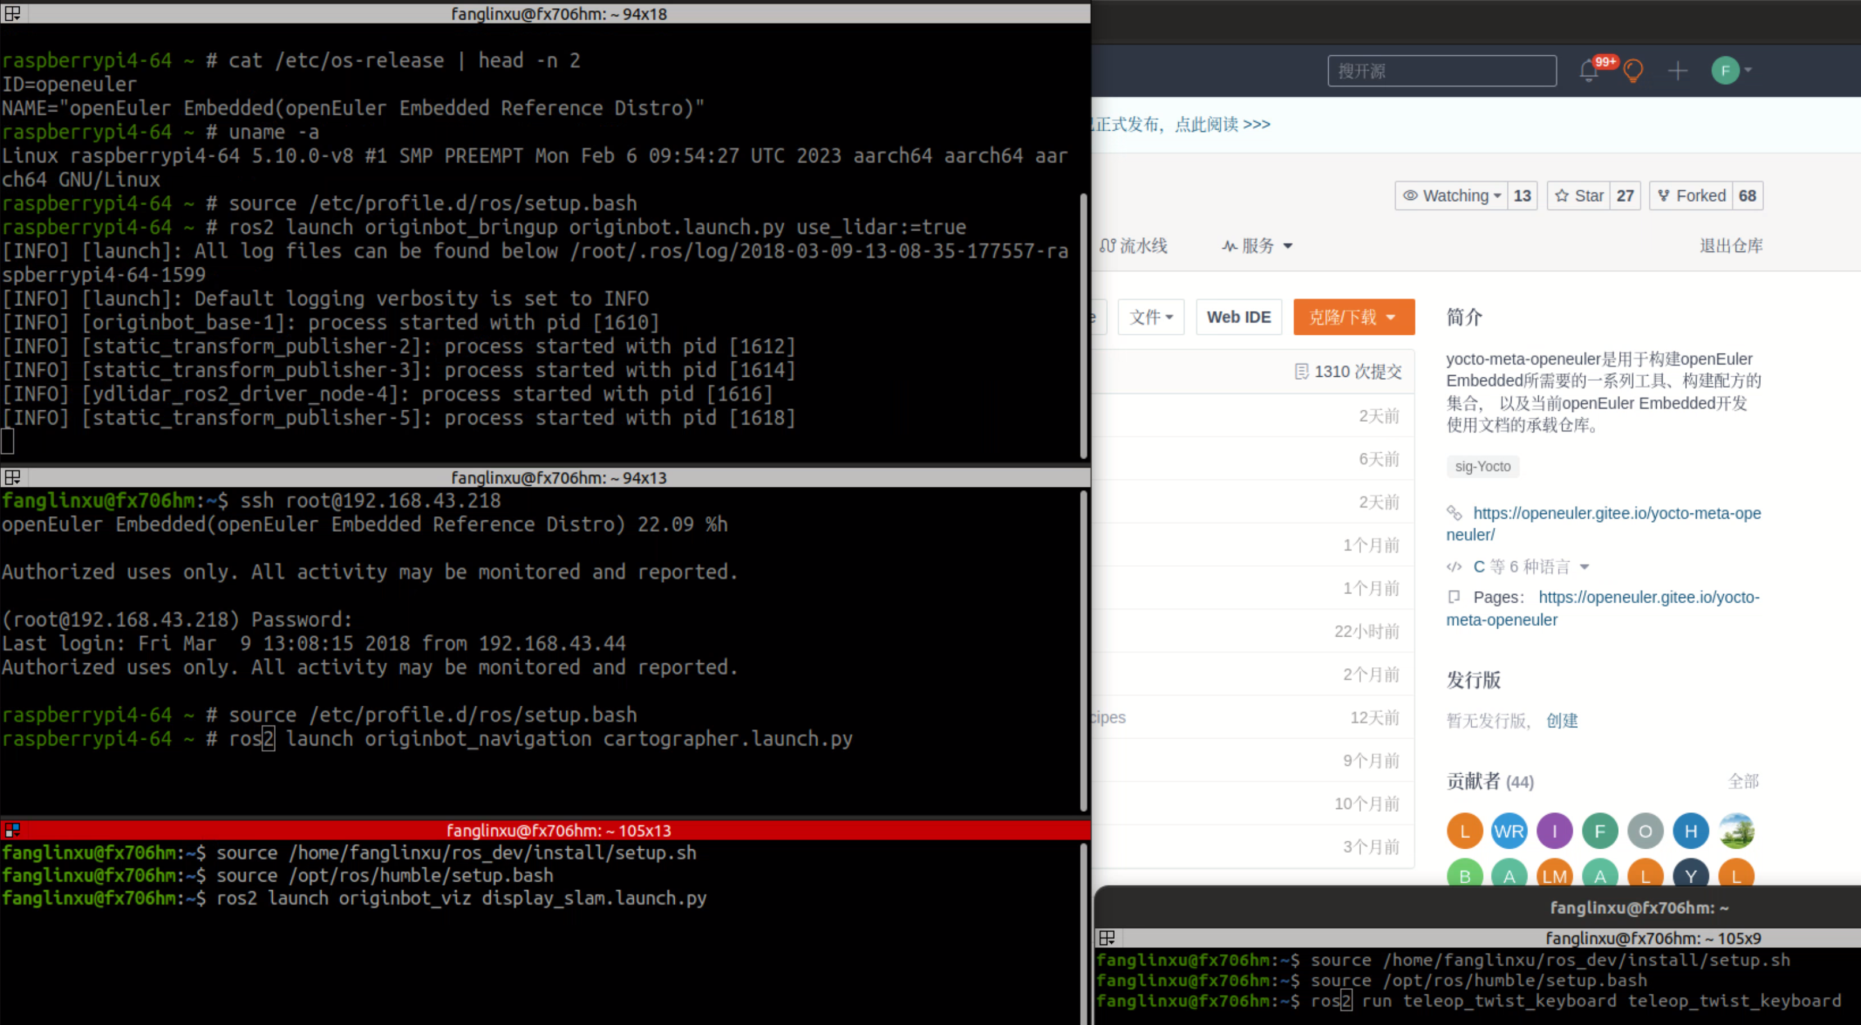The height and width of the screenshot is (1025, 1861).
Task: Click the 创建 release link
Action: (x=1562, y=720)
